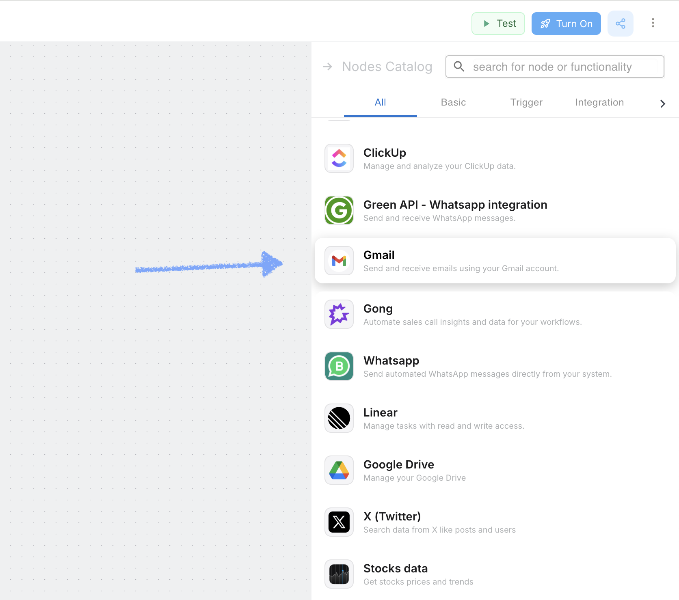Click 'Send and receive WhatsApp messages.' description

tap(439, 218)
